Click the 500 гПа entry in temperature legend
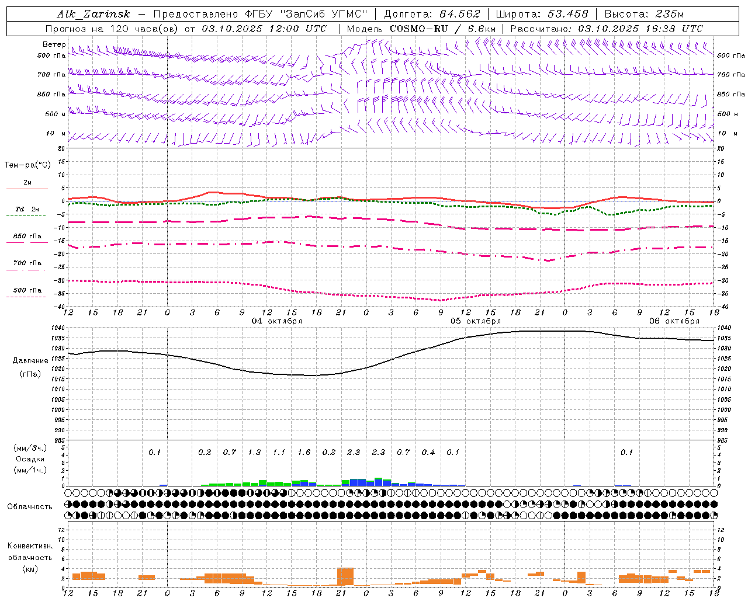This screenshot has height=598, width=748. pos(27,290)
